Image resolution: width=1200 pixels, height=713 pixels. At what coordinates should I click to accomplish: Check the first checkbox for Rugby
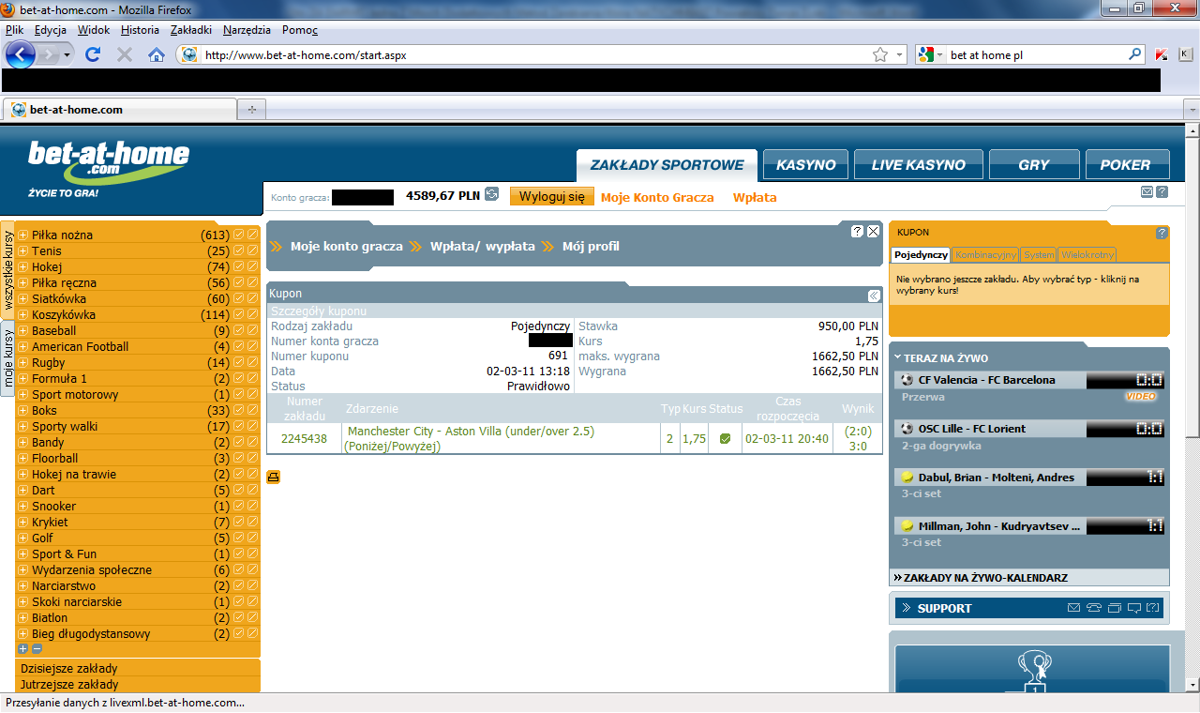(239, 362)
